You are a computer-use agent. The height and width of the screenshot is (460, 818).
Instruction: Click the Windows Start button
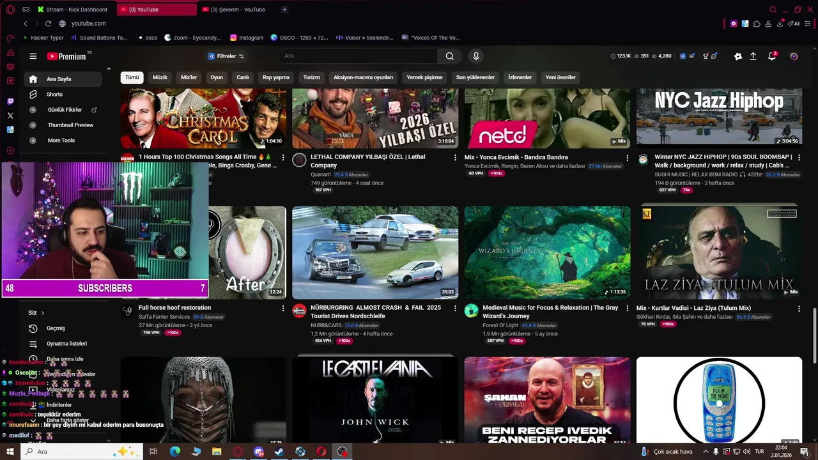(x=10, y=452)
